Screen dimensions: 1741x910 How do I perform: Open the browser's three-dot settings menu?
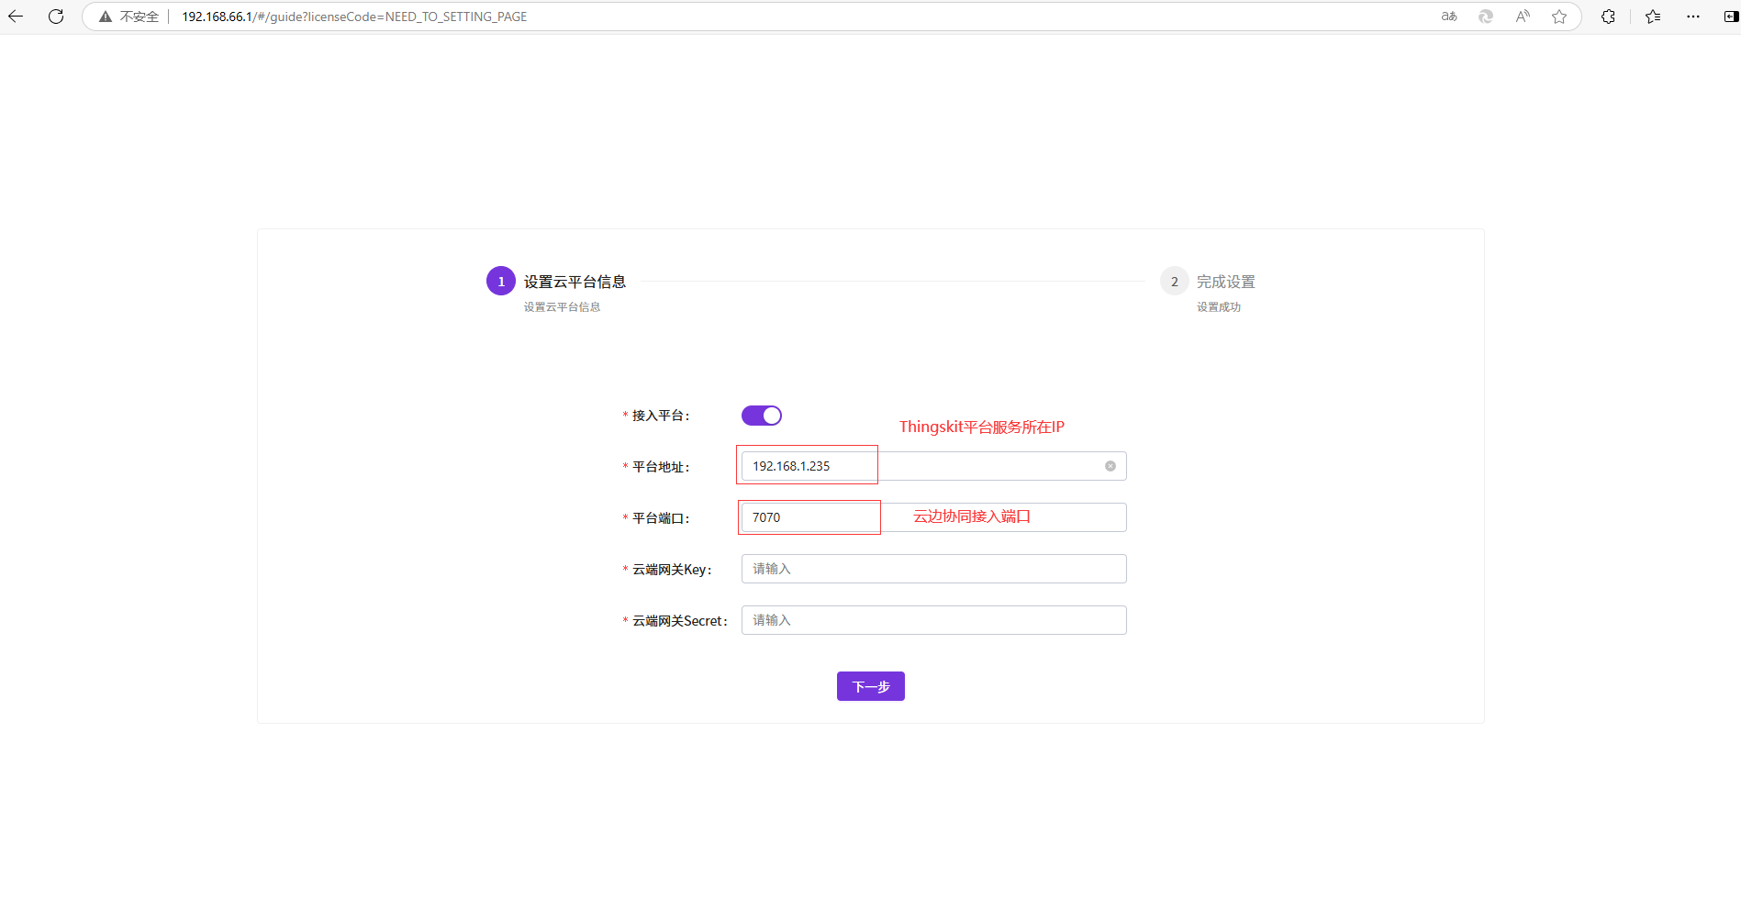click(1693, 17)
